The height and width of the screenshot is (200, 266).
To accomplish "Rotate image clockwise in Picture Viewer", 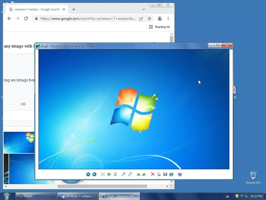I will (x=138, y=174).
